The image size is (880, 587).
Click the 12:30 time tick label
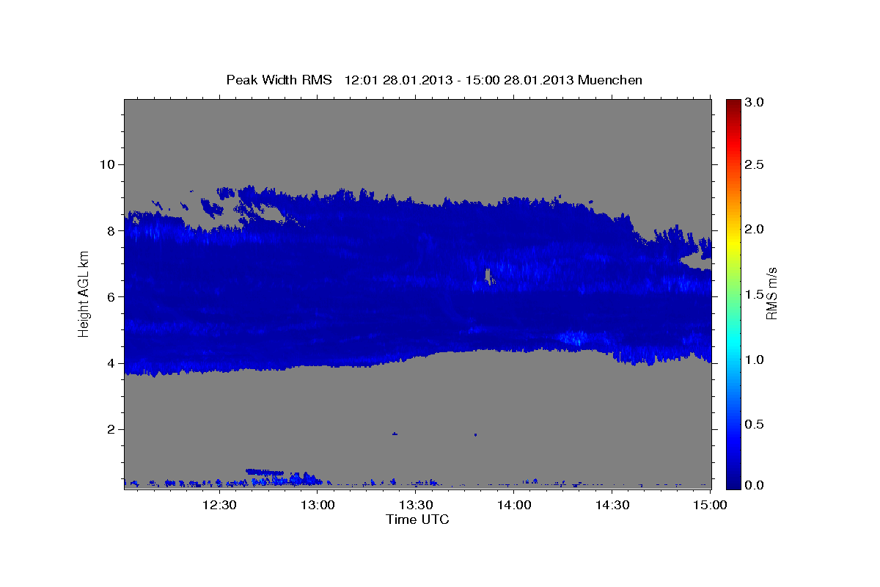219,505
